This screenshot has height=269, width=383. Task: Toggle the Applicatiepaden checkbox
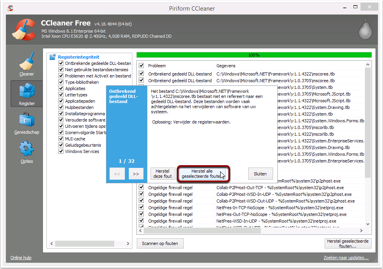point(61,101)
